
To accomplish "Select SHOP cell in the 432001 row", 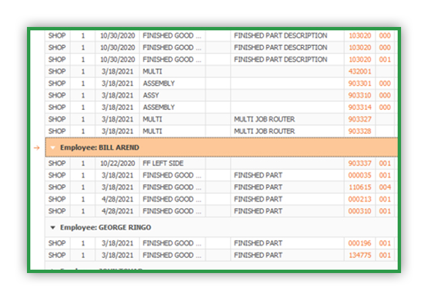I will (57, 71).
